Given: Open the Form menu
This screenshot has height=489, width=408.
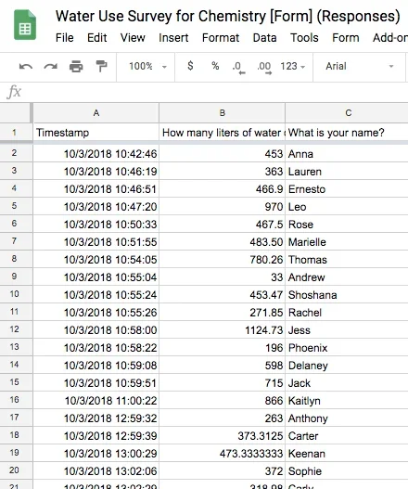Looking at the screenshot, I should (x=345, y=38).
